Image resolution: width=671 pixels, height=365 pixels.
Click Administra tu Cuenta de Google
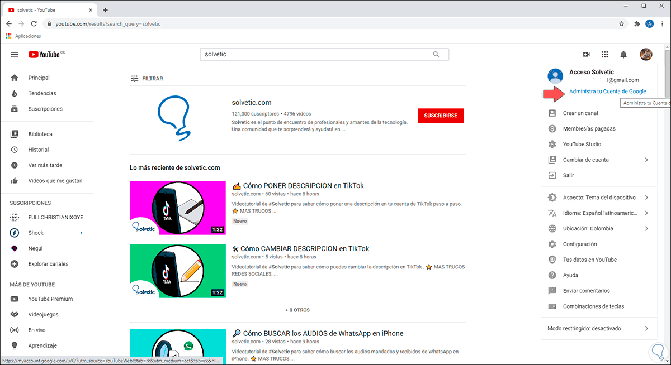point(607,92)
